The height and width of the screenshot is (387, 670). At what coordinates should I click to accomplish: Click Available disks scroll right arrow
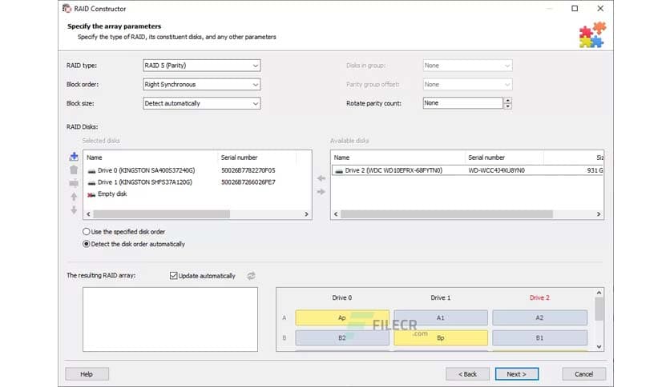pos(598,214)
